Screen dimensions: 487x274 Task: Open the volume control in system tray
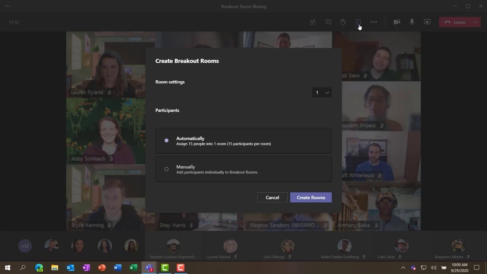click(433, 268)
